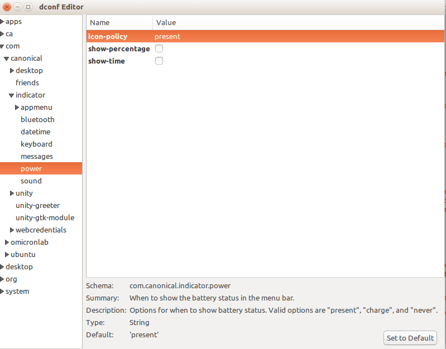Select the bluetooth schema entry
Image resolution: width=446 pixels, height=349 pixels.
[x=37, y=120]
